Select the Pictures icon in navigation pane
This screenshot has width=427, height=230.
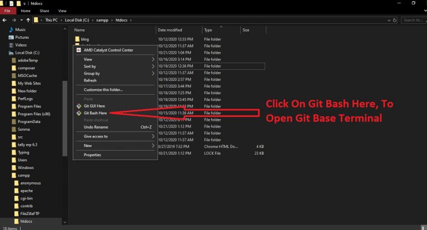pos(11,37)
